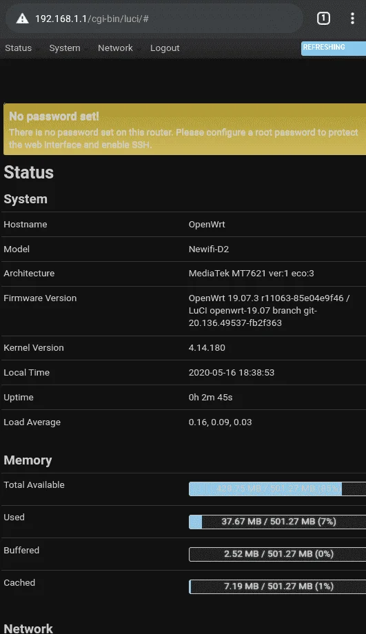The width and height of the screenshot is (366, 634).
Task: Click the Total Available memory progress bar
Action: click(277, 489)
